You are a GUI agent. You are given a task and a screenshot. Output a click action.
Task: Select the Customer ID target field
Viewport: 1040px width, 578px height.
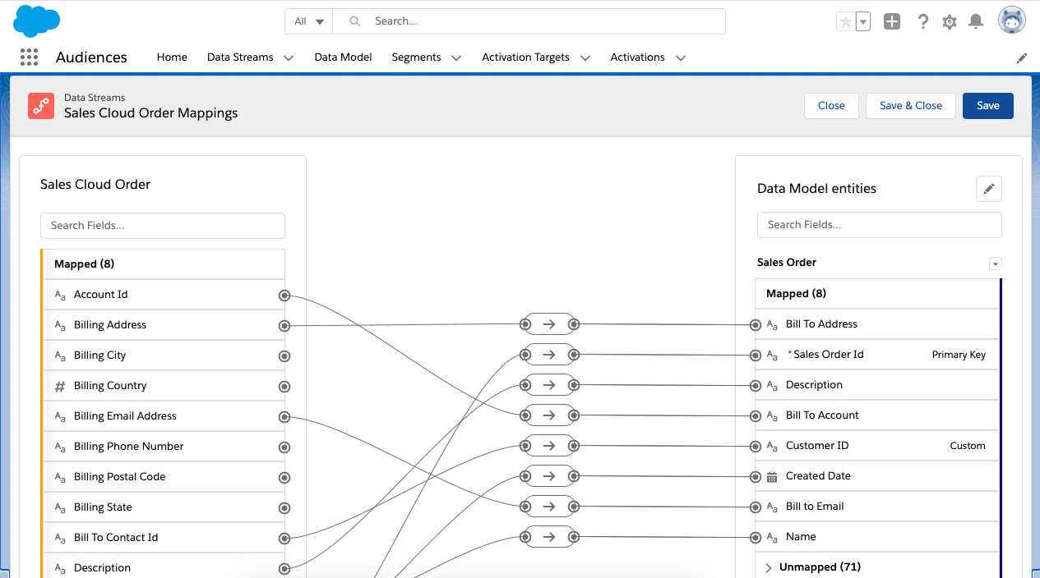click(876, 446)
